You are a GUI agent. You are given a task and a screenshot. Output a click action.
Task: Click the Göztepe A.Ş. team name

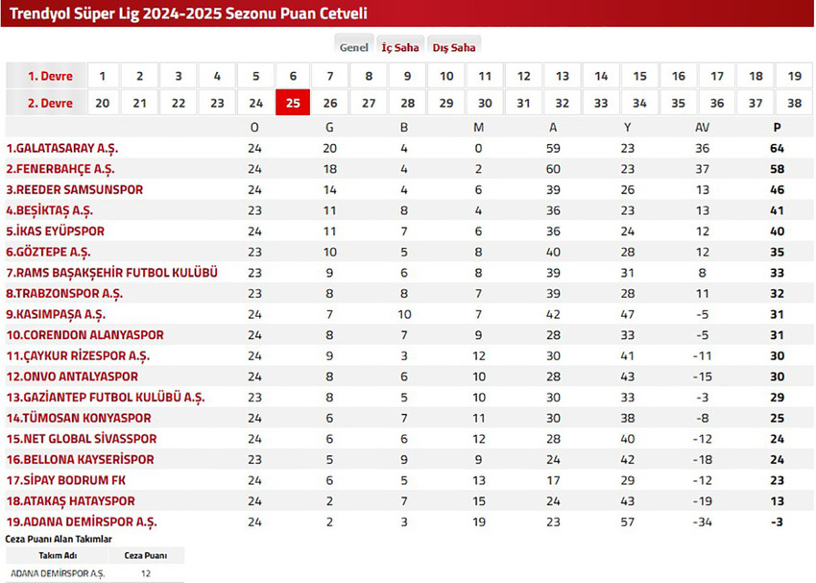pos(49,252)
